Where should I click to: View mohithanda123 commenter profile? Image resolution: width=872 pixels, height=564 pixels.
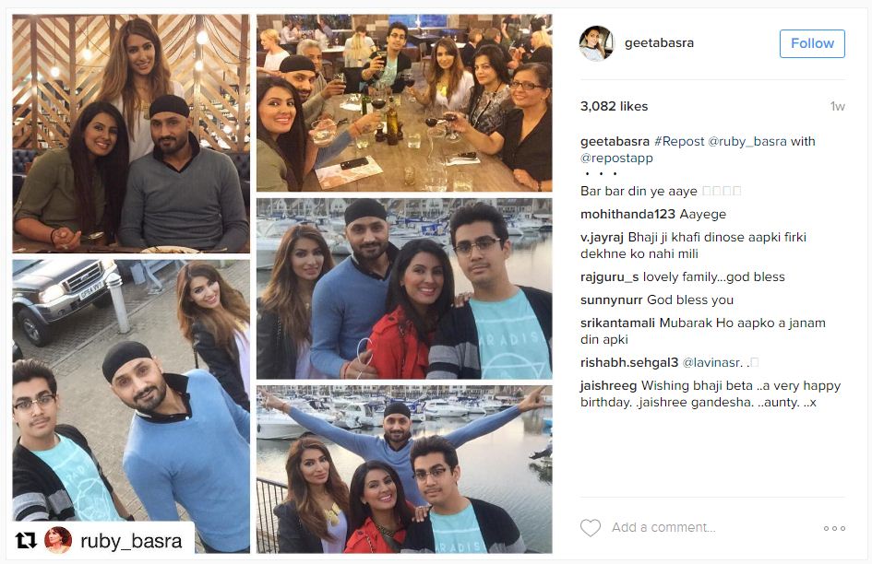point(627,214)
